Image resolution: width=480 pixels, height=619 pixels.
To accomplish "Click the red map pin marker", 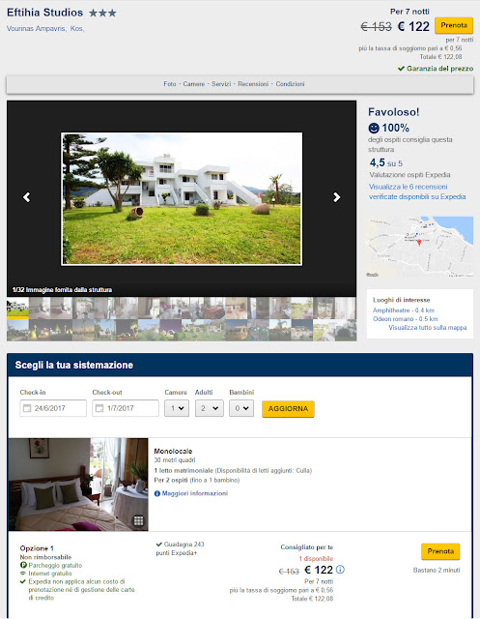I will pos(419,243).
